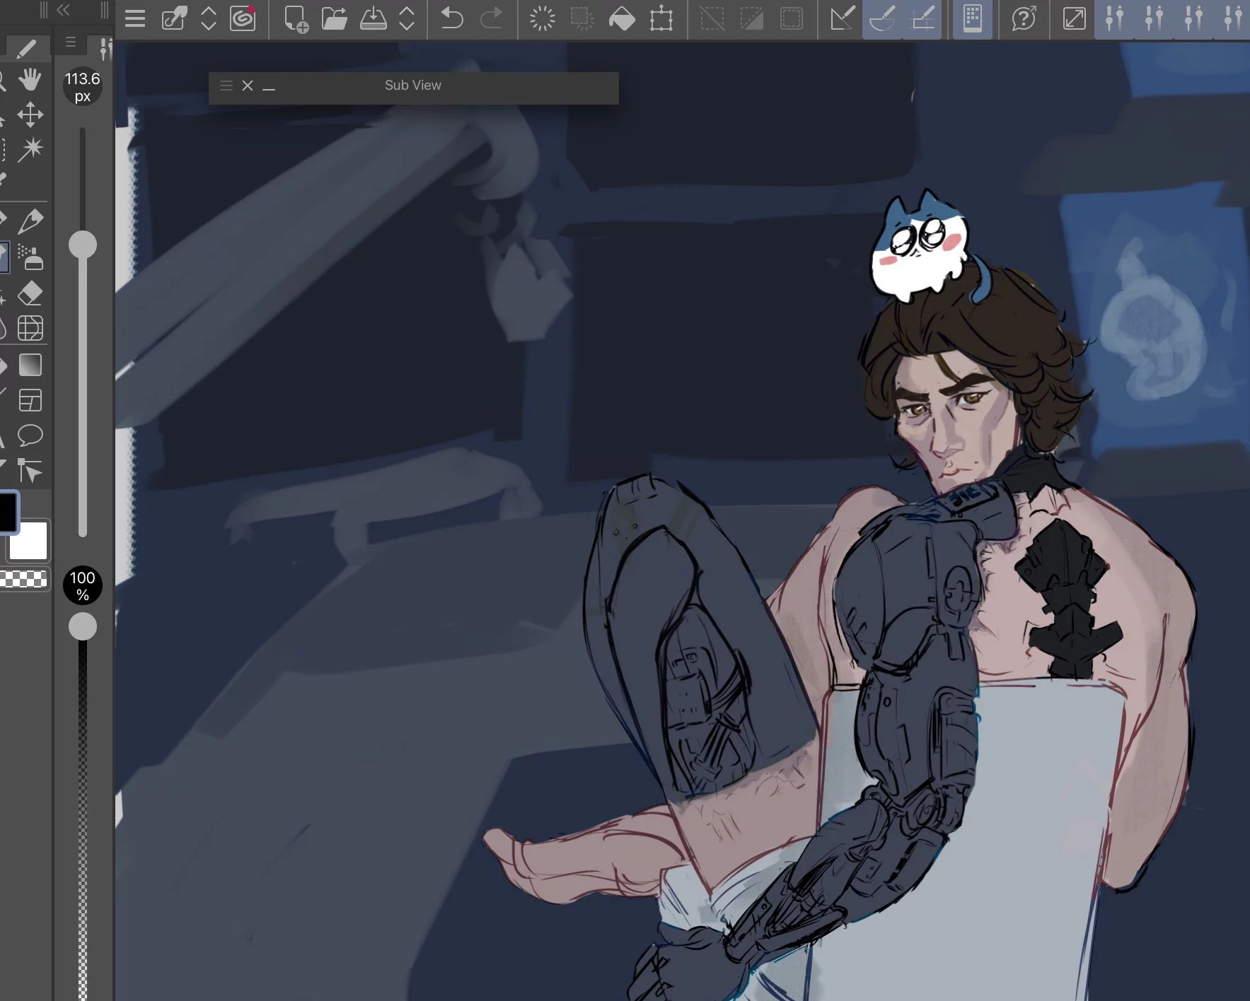Toggle Snap to Special Ruler
This screenshot has height=1001, width=1250.
[x=882, y=18]
